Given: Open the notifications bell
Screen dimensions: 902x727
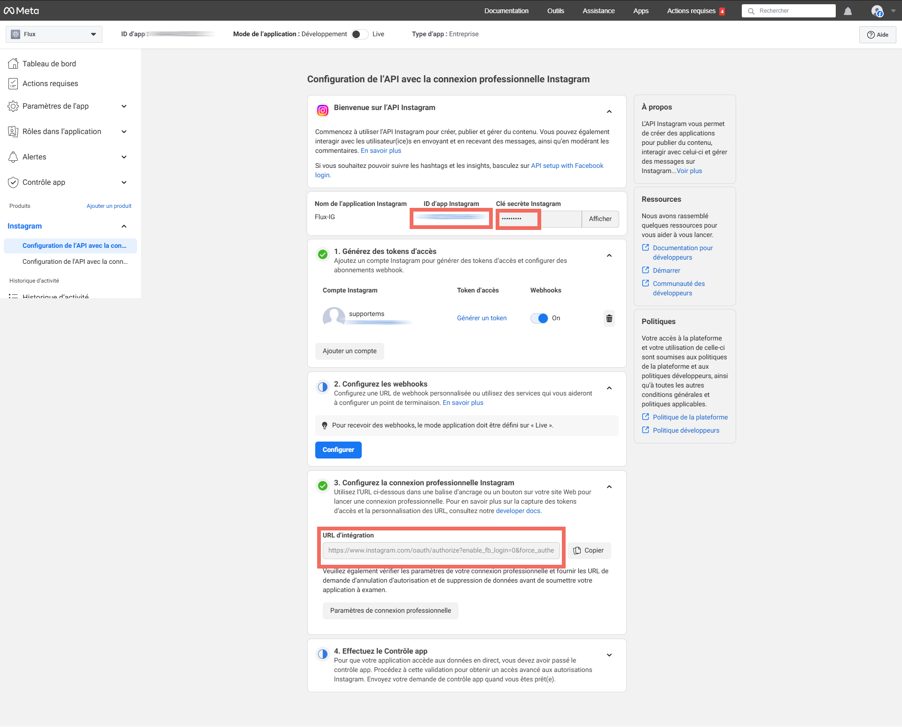Looking at the screenshot, I should click(848, 11).
